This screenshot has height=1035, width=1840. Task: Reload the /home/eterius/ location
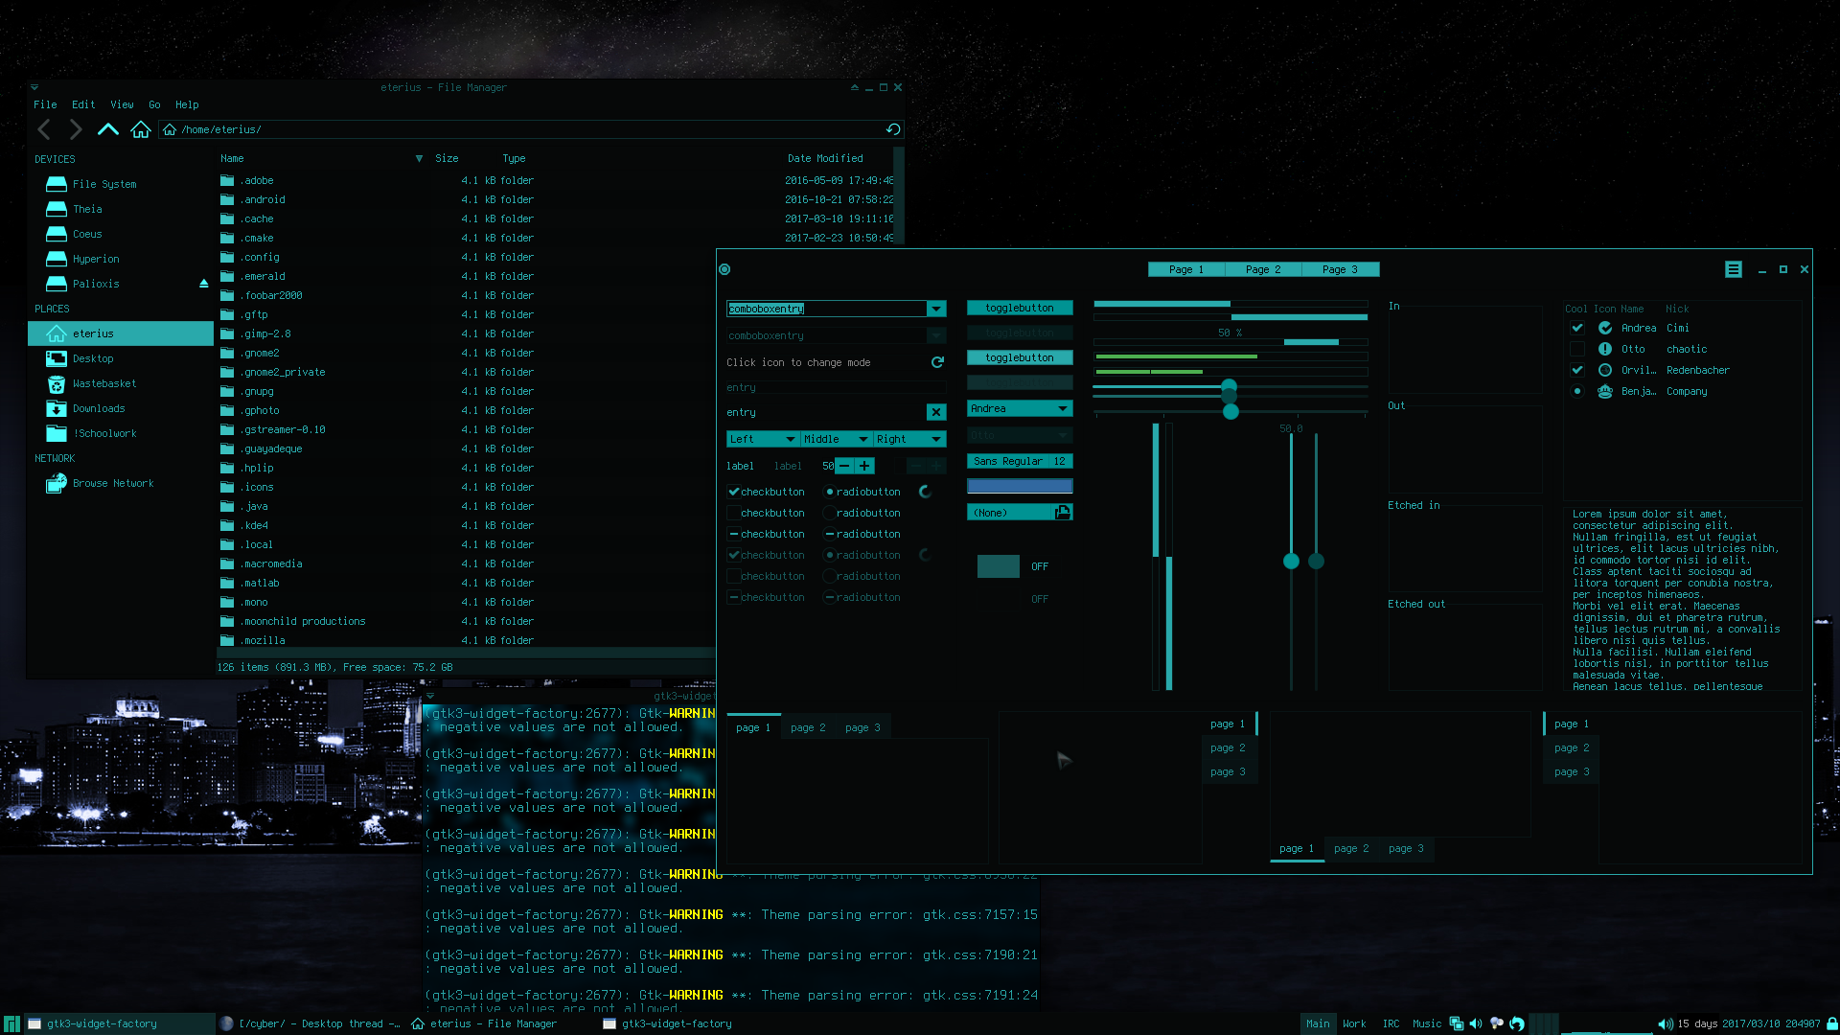pyautogui.click(x=893, y=129)
